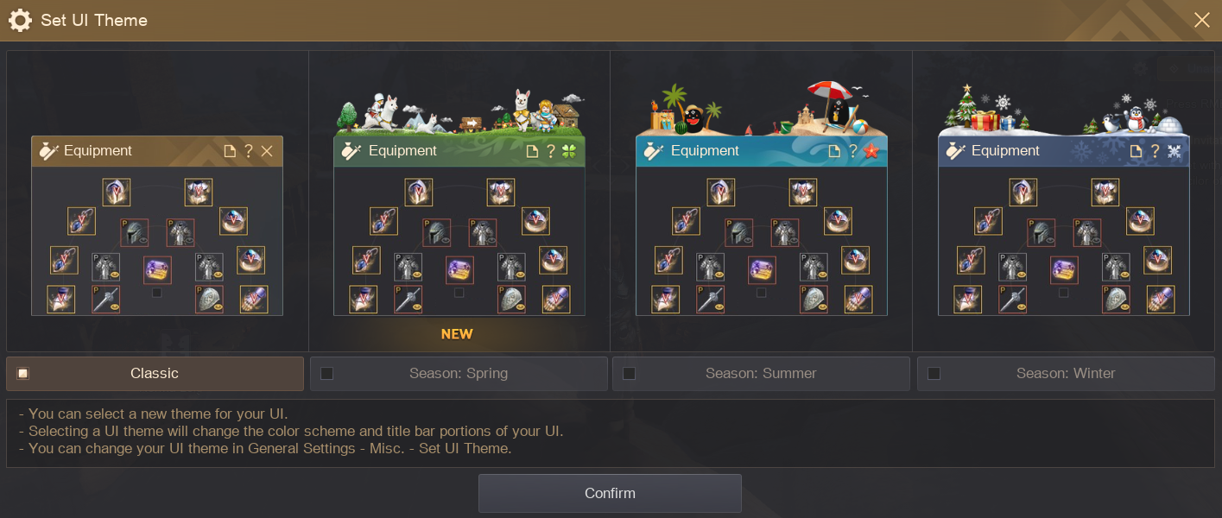Image resolution: width=1222 pixels, height=518 pixels.
Task: Click the question mark icon in Spring preview
Action: click(551, 151)
